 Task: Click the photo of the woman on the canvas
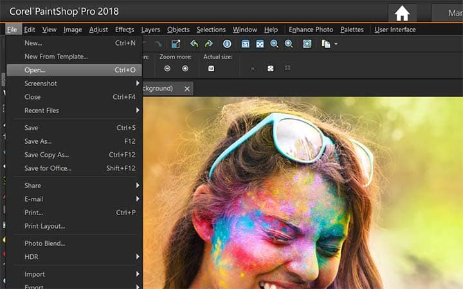(x=303, y=193)
